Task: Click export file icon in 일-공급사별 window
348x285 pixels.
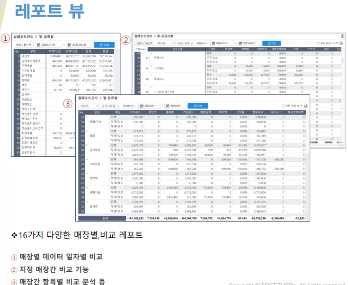Action: (x=341, y=43)
